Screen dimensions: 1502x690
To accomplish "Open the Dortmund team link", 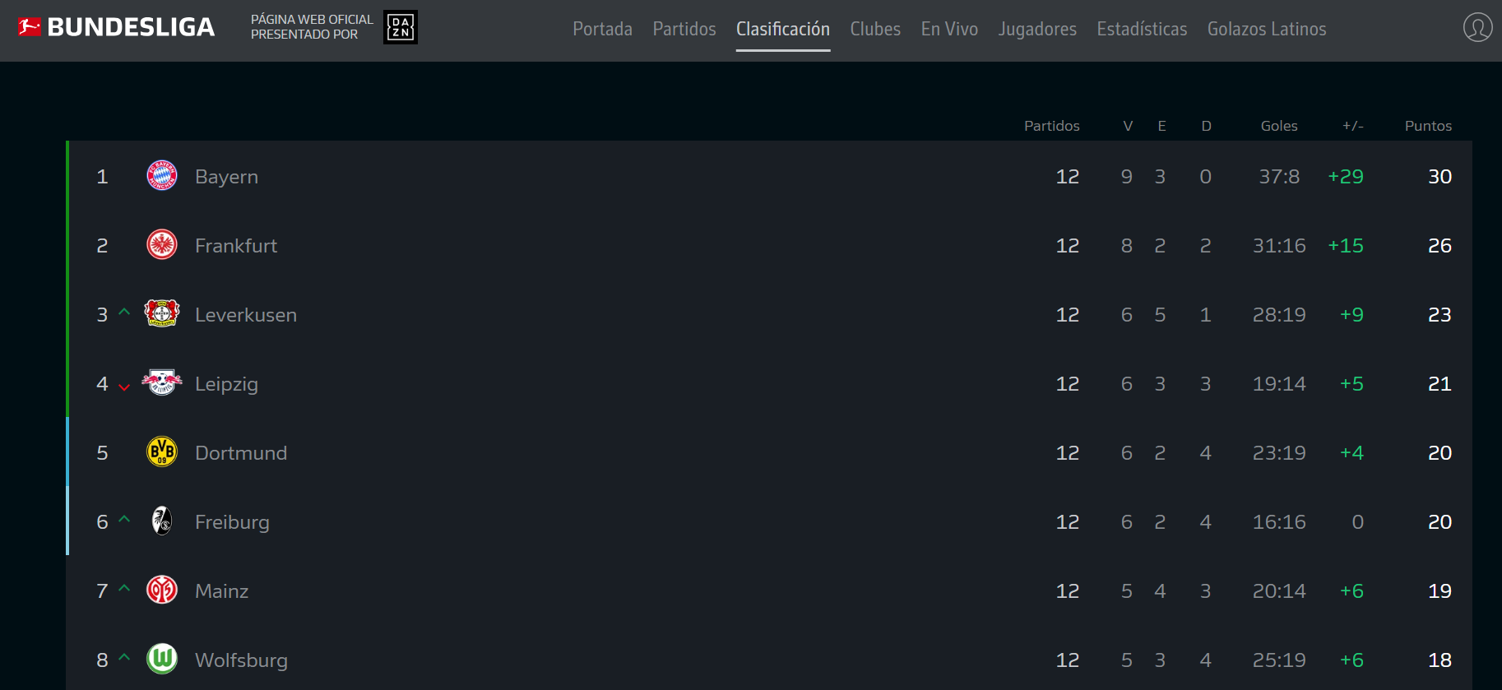I will coord(241,453).
